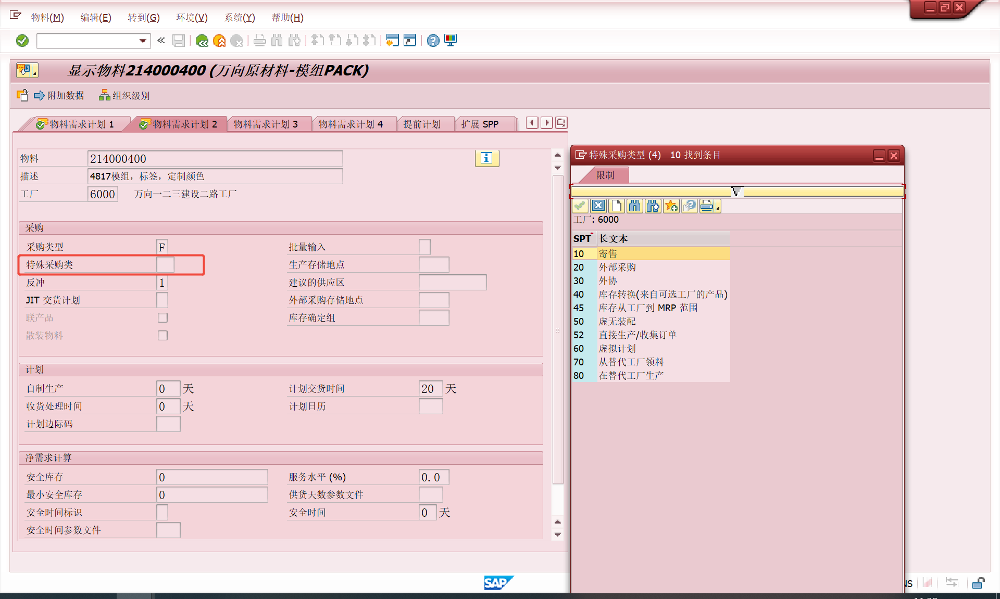Click the 组织级别 button
Screen dimensions: 1000x599
125,96
